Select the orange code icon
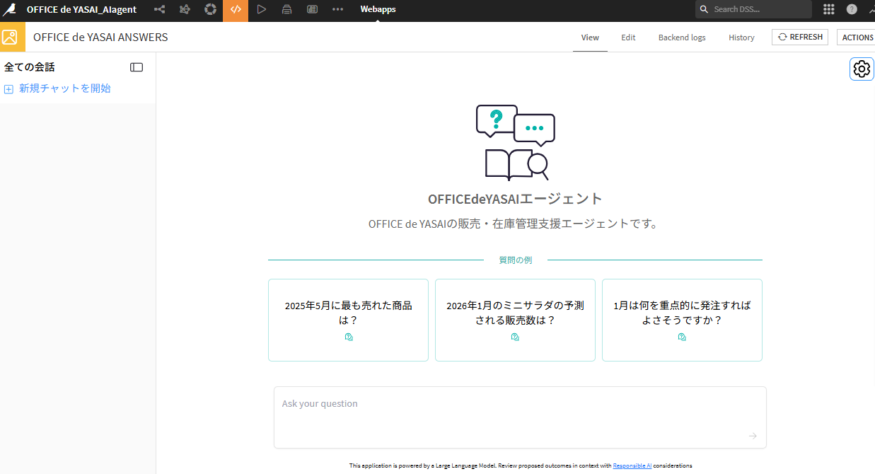Viewport: 875px width, 474px height. click(236, 10)
